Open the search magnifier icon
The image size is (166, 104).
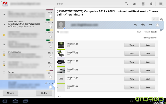click(x=126, y=4)
